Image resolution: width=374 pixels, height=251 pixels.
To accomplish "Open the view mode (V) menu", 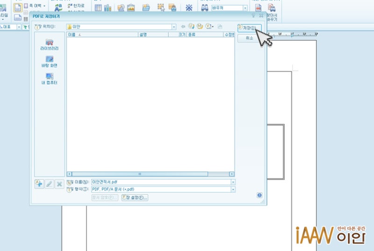I will click(209, 26).
